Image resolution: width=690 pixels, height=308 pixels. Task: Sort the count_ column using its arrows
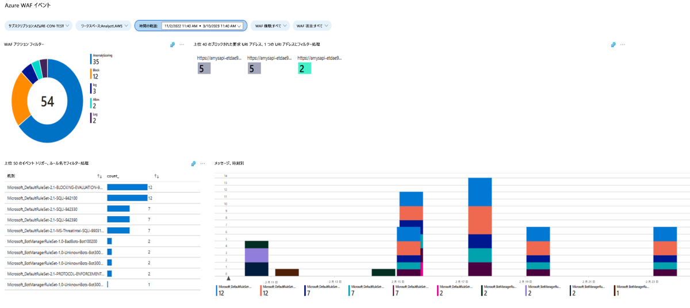(156, 176)
